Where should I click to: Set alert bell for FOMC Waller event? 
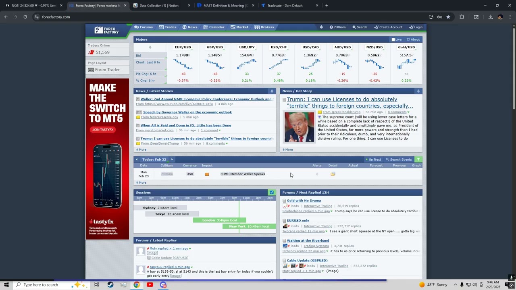317,174
